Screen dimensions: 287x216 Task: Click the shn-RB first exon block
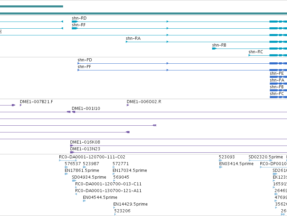tap(214, 49)
